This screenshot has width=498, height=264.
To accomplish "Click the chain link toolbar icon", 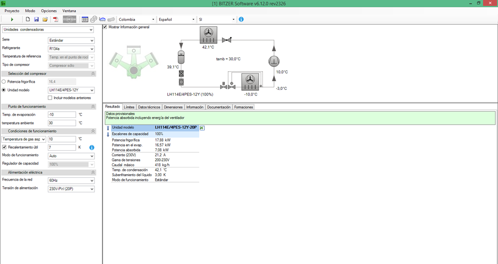I will [x=94, y=19].
